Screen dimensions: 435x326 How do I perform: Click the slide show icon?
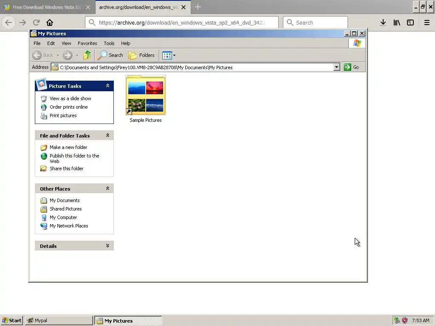44,98
